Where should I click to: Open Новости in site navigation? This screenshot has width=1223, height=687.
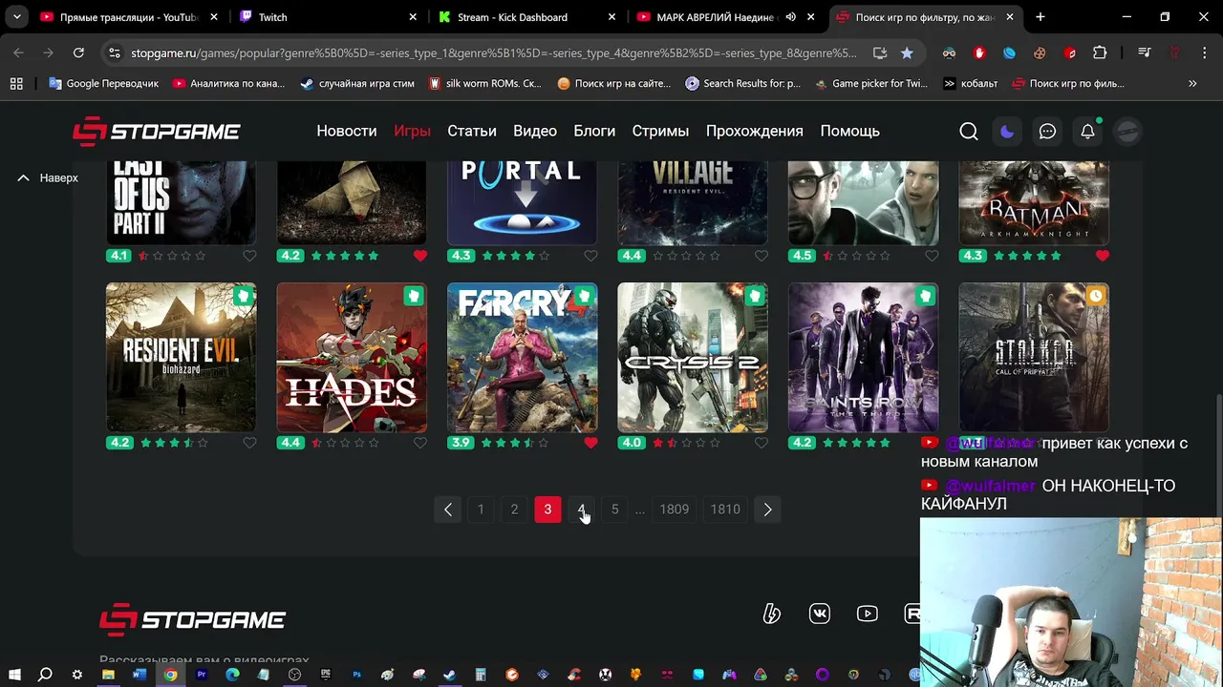pyautogui.click(x=347, y=132)
